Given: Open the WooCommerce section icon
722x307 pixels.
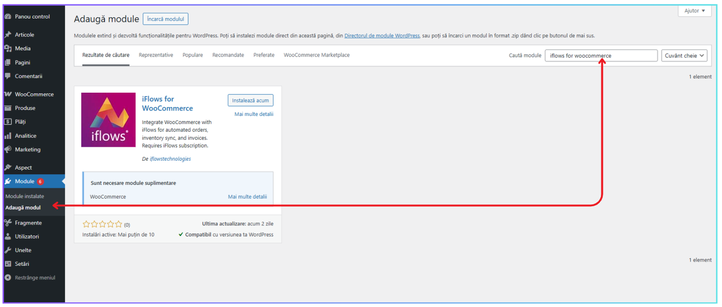Looking at the screenshot, I should pos(8,94).
